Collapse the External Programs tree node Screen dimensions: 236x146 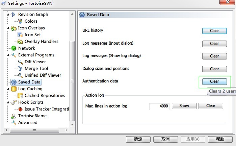(8, 55)
